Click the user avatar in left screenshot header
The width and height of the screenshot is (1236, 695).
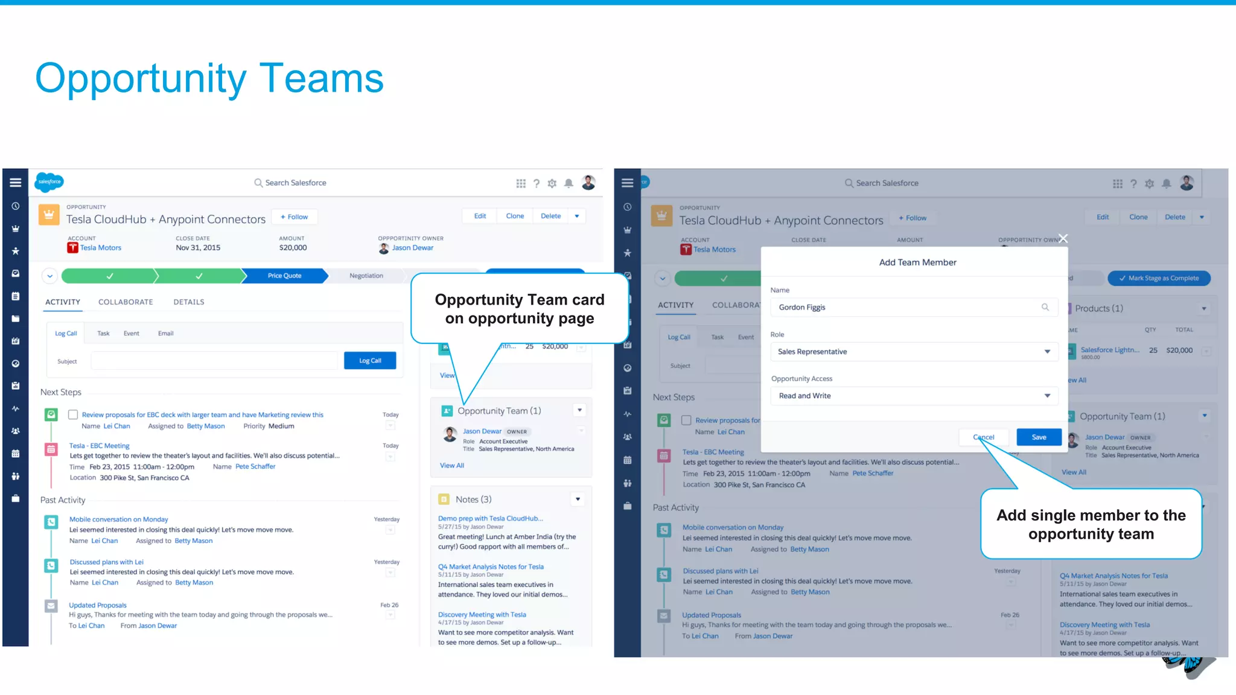[x=588, y=182]
